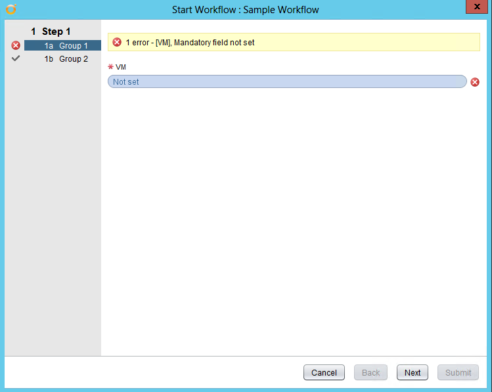
Task: Click the 'Start Workflow : Sample Workflow' title
Action: click(x=245, y=10)
